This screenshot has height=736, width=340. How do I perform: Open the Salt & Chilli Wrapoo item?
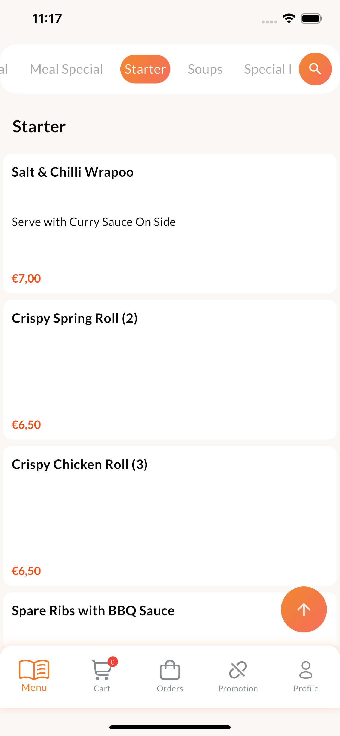click(170, 223)
